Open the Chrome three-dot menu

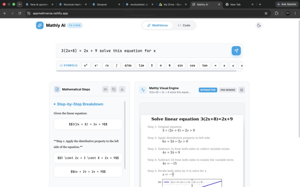tap(295, 13)
